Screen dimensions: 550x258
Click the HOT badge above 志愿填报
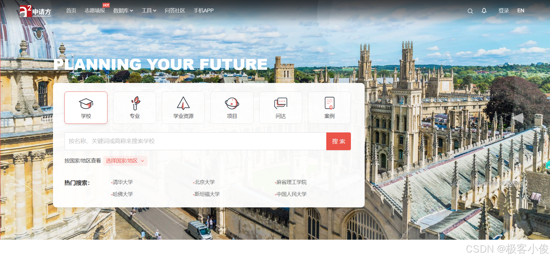[x=106, y=5]
